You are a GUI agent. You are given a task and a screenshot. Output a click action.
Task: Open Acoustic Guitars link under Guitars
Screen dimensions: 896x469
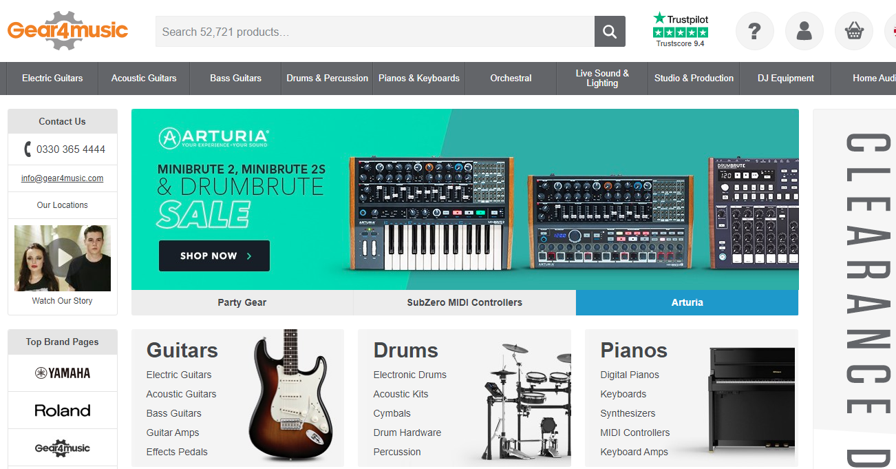point(181,394)
